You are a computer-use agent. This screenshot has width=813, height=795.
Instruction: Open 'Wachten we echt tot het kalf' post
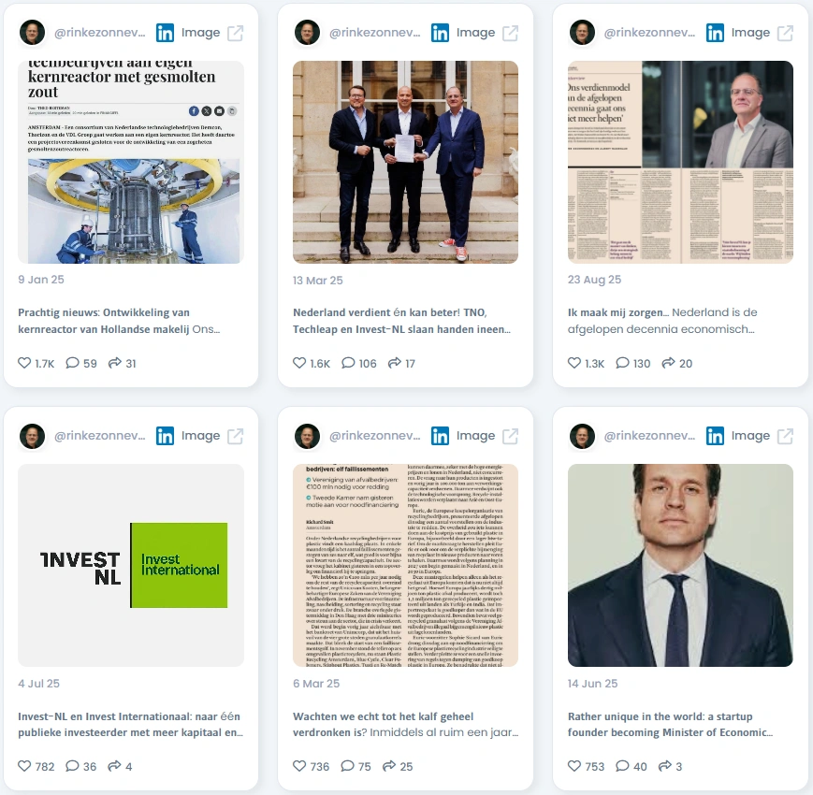coord(405,724)
